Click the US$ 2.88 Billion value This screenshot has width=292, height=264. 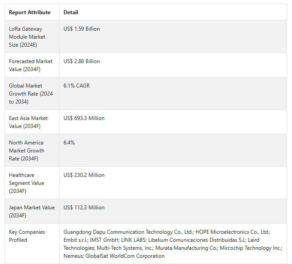click(82, 61)
